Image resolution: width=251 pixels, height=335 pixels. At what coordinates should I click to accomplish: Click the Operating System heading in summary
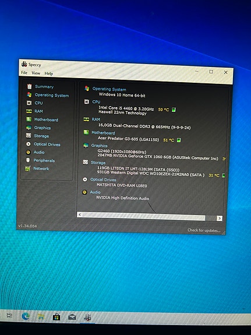[109, 89]
